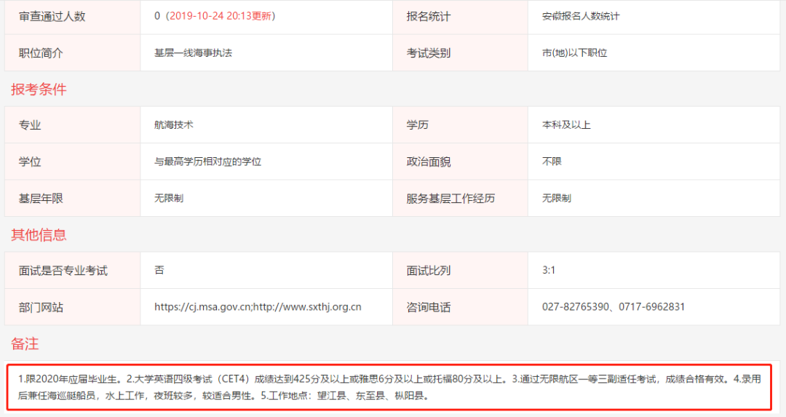The image size is (786, 417).
Task: Click the remark line starting 1.限2020年应届毕业生
Action: tap(389, 379)
